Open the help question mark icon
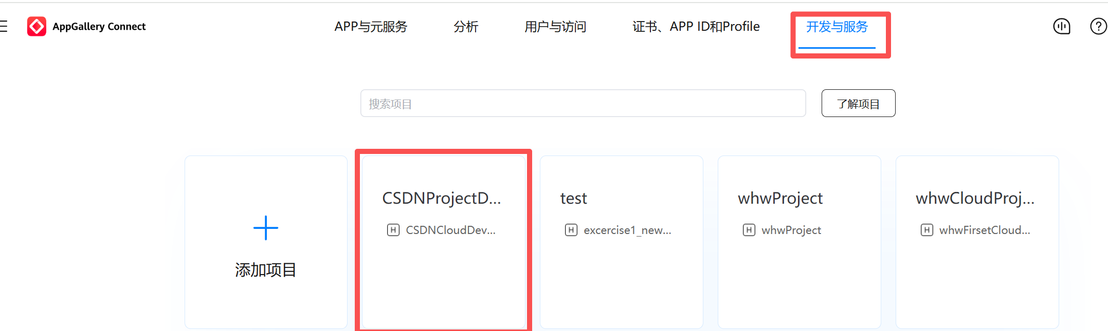 pyautogui.click(x=1099, y=26)
